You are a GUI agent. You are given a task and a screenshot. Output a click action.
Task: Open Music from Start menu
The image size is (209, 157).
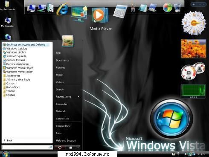(x=59, y=75)
